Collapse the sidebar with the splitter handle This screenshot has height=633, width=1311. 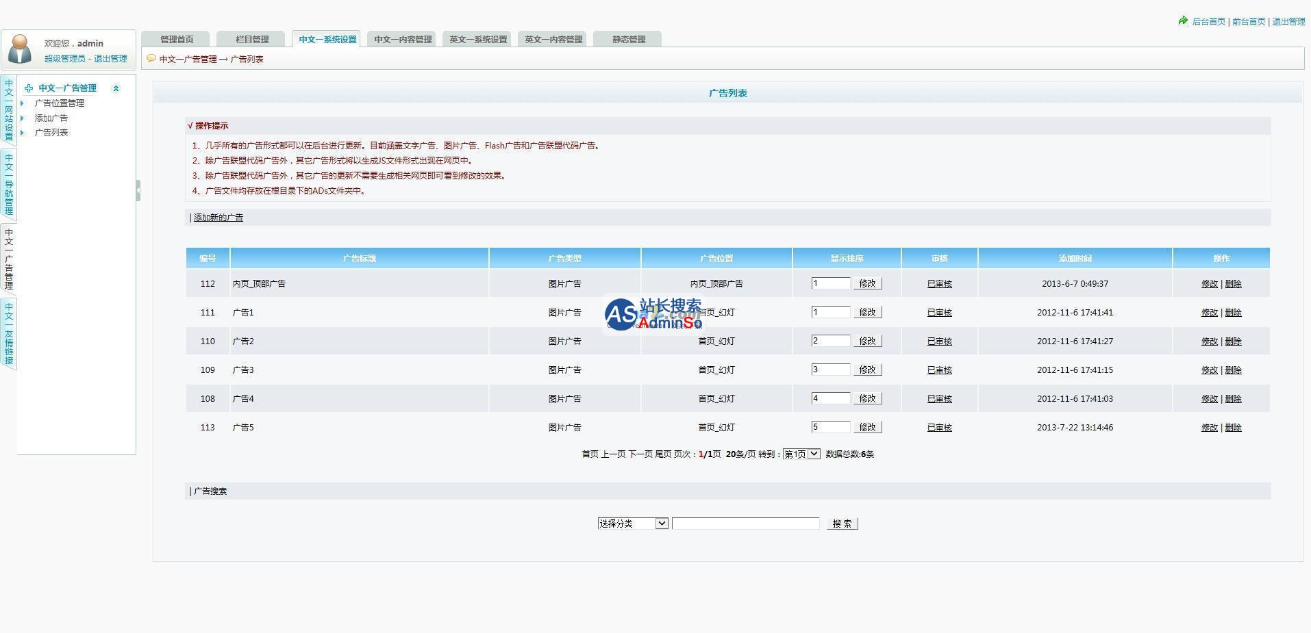coord(138,190)
